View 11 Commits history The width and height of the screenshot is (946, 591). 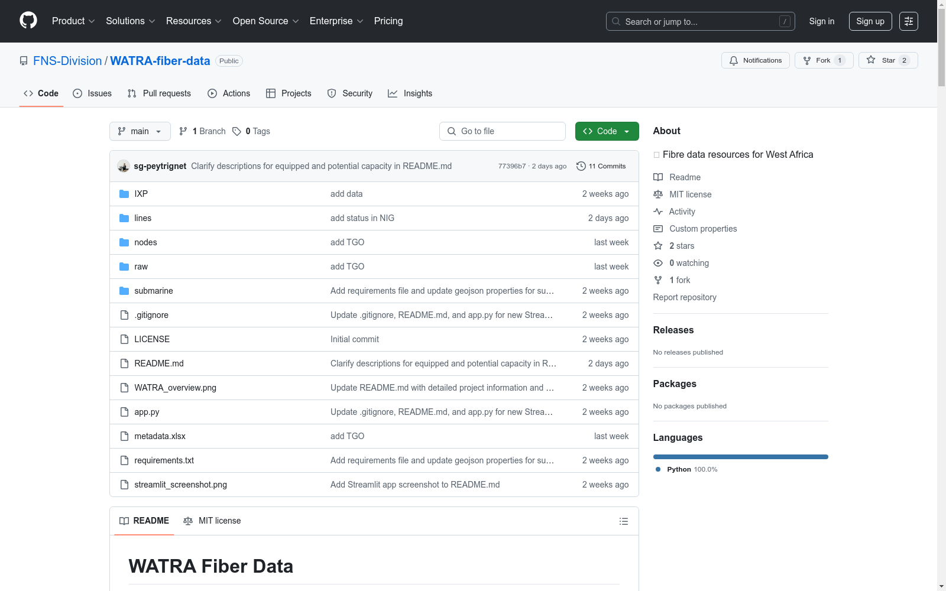(x=601, y=166)
